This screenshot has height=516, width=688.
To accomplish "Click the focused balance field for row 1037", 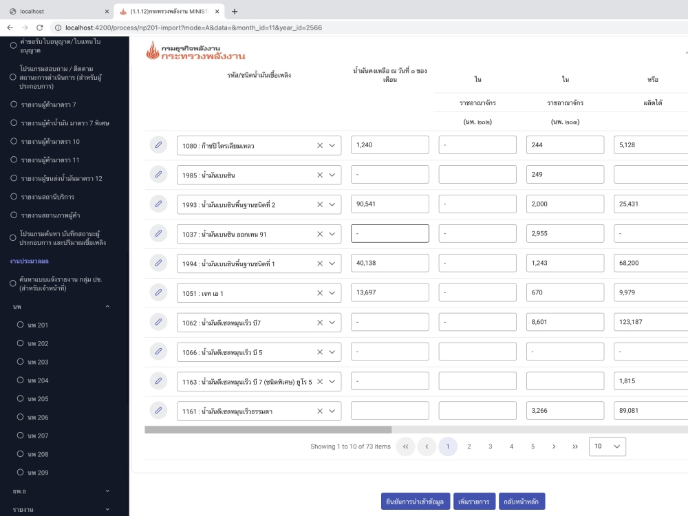I will coord(389,233).
